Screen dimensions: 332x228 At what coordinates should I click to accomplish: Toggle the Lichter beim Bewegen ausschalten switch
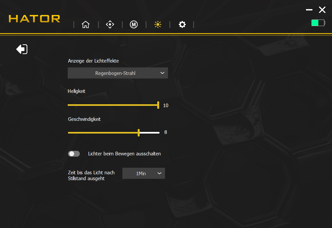pyautogui.click(x=74, y=154)
